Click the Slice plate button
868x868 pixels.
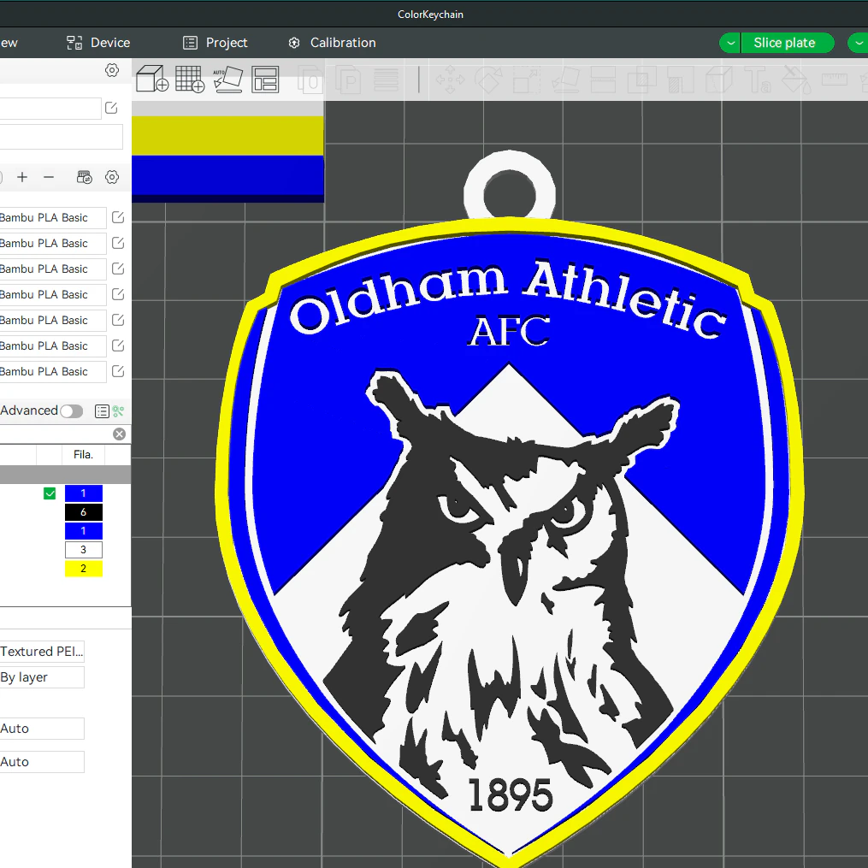click(785, 43)
